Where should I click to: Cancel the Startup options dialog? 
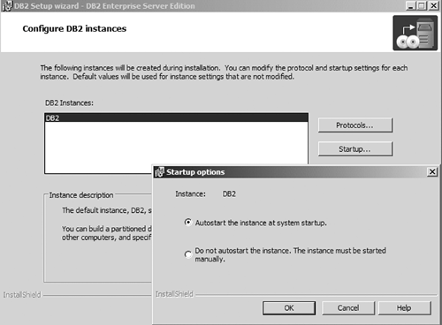(x=348, y=308)
